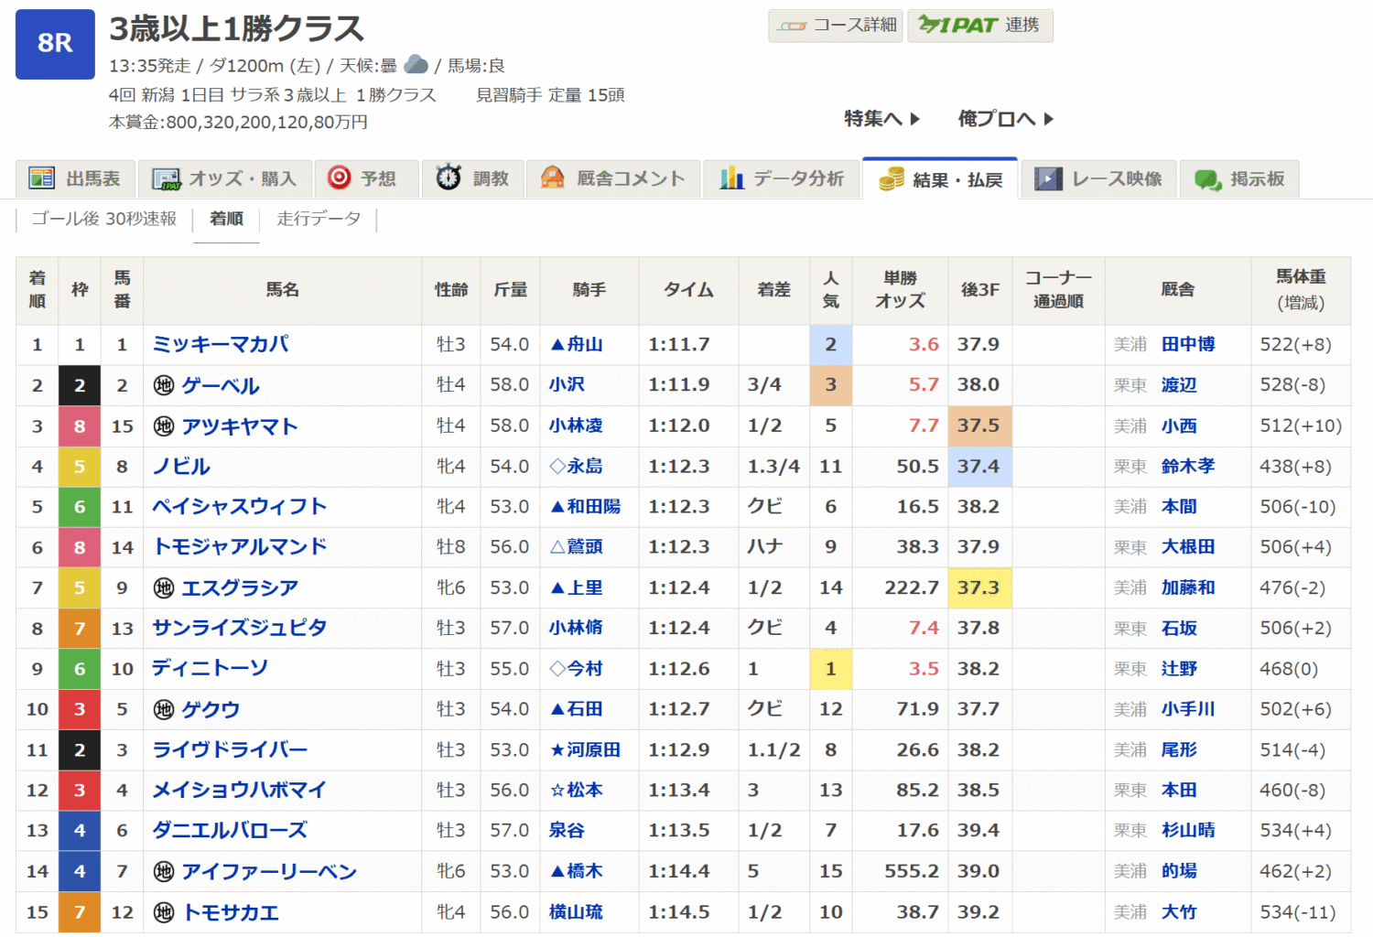Expand the 特集へ arrow link

click(881, 119)
